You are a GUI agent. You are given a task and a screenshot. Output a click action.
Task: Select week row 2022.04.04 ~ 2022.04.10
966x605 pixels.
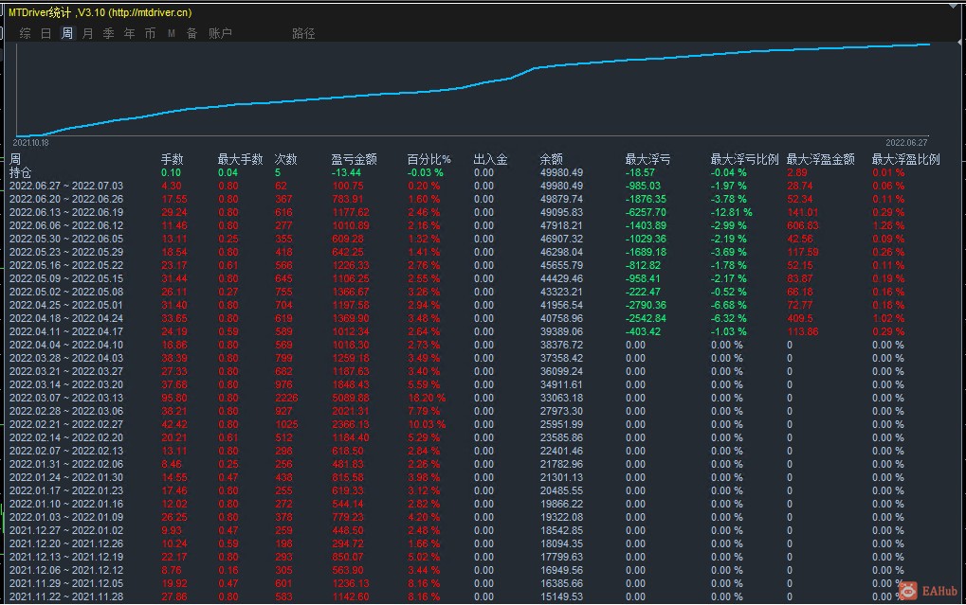pos(66,345)
